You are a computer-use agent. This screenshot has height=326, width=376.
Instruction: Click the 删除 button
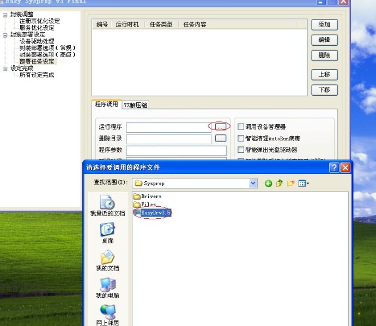pos(324,56)
